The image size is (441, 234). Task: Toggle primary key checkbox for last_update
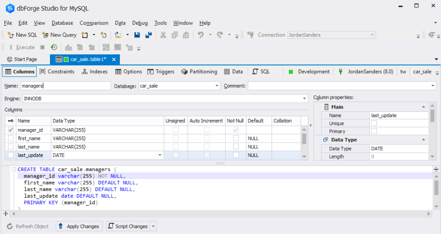(x=11, y=155)
